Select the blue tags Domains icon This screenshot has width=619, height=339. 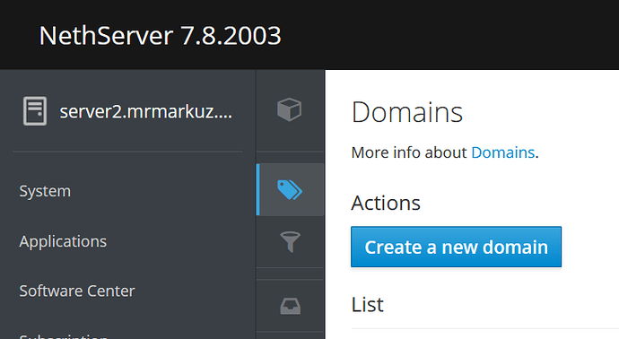pos(290,190)
